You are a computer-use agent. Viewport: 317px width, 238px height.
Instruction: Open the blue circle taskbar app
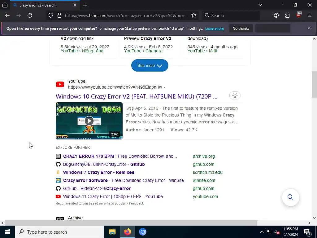click(x=142, y=232)
